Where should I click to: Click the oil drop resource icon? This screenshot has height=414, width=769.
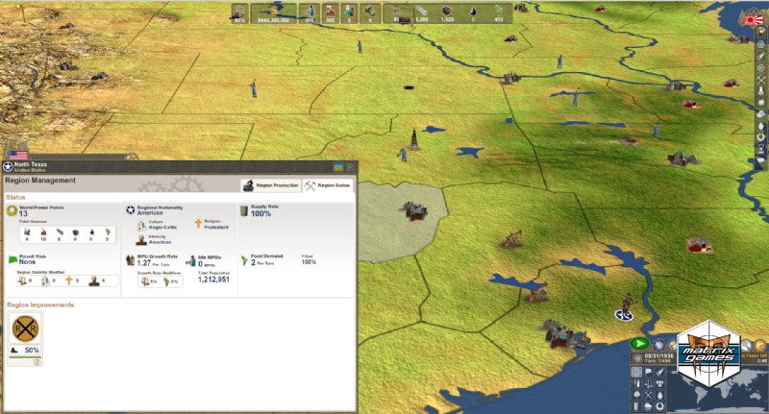coord(473,12)
